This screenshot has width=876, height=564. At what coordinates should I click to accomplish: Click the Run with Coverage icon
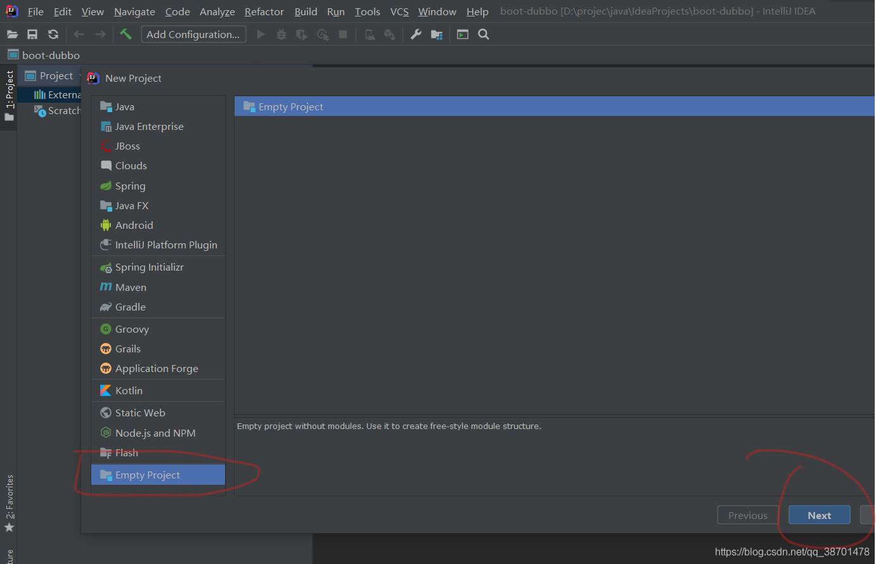pos(302,34)
